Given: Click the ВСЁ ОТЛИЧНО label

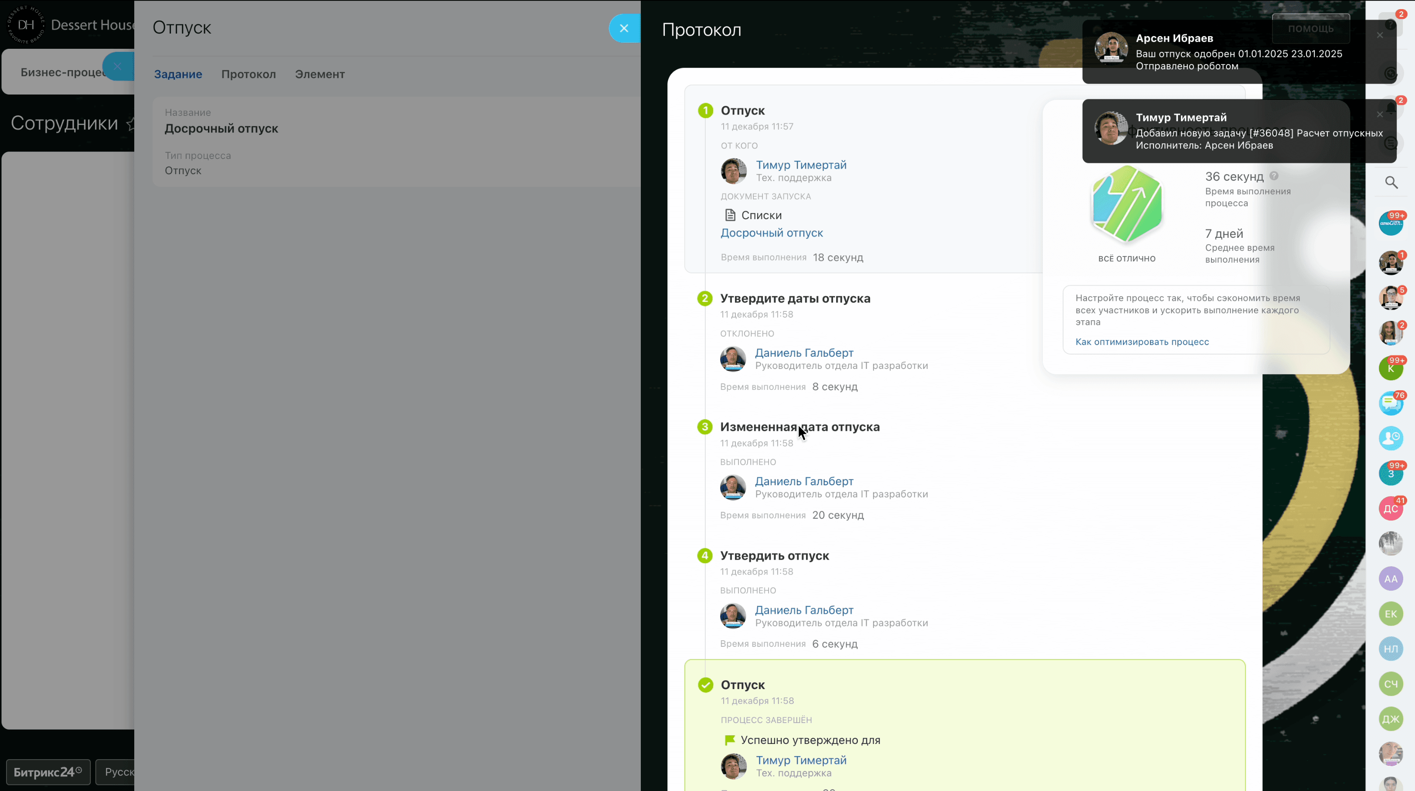Looking at the screenshot, I should pyautogui.click(x=1126, y=259).
